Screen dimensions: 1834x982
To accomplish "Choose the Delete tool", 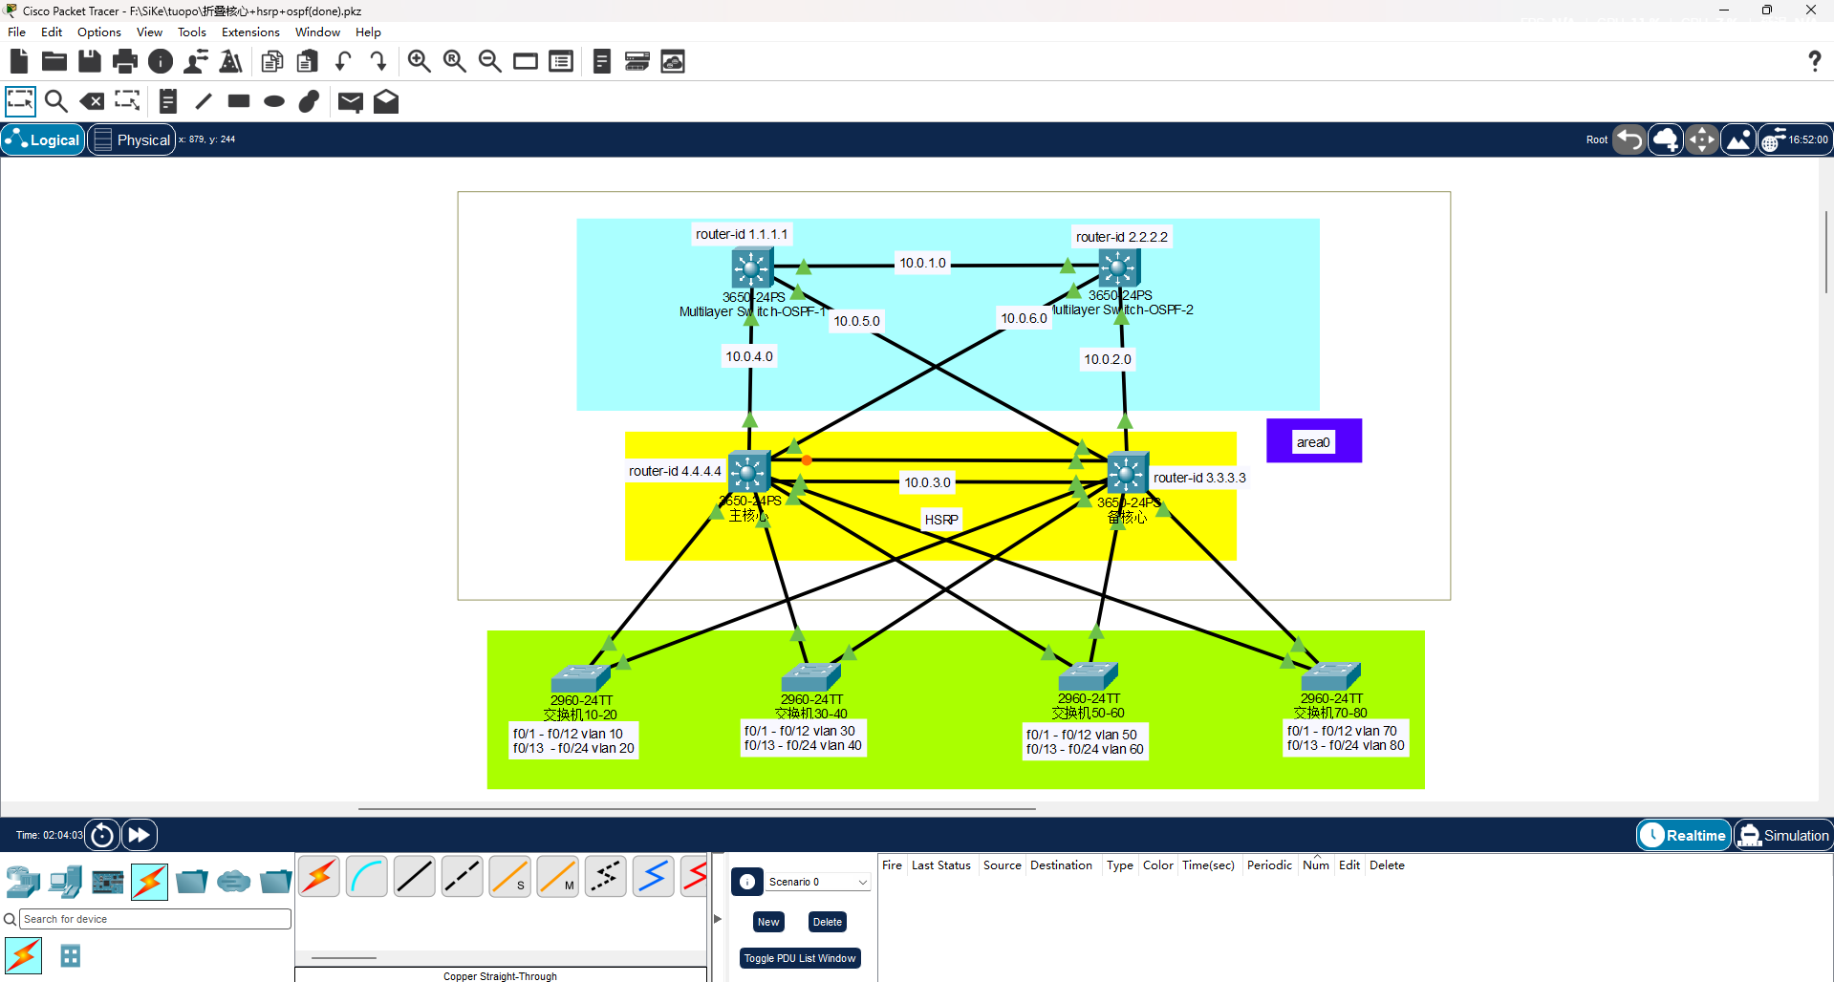I will coord(92,101).
